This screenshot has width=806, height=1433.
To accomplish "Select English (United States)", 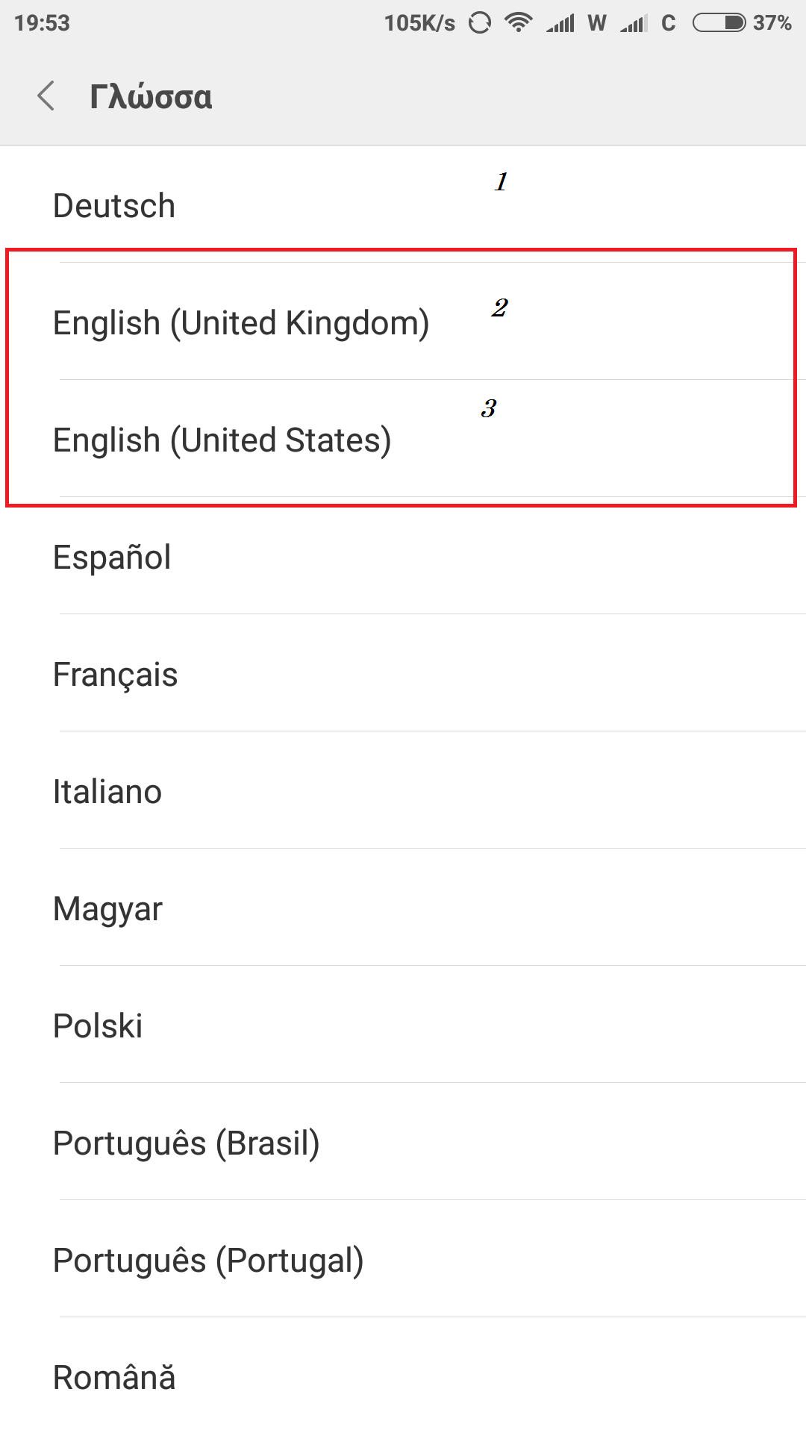I will (x=222, y=440).
